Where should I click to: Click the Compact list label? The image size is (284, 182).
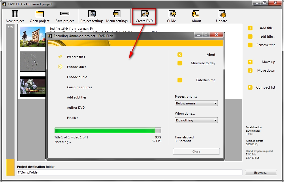pos(266,87)
